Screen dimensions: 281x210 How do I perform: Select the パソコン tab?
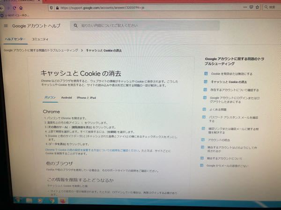click(50, 98)
